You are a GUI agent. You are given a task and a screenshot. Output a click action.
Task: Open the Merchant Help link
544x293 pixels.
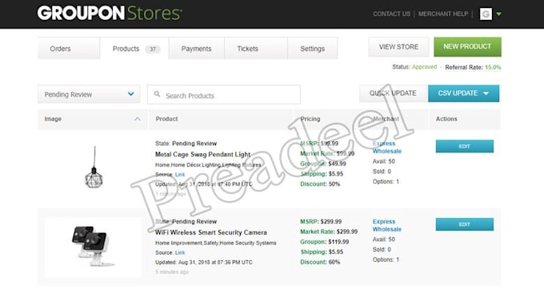(x=443, y=14)
